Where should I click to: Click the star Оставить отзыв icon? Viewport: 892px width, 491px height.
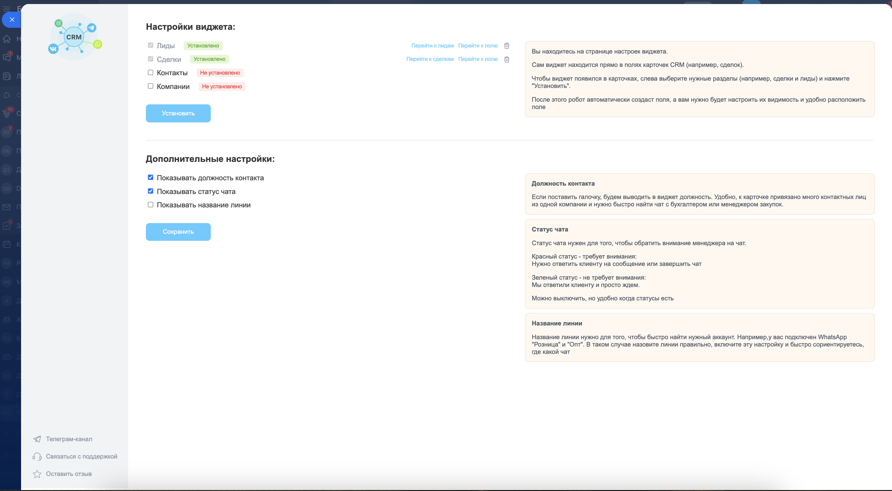[x=37, y=474]
